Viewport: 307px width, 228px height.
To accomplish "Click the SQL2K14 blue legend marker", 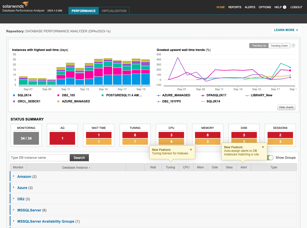I will (14, 95).
